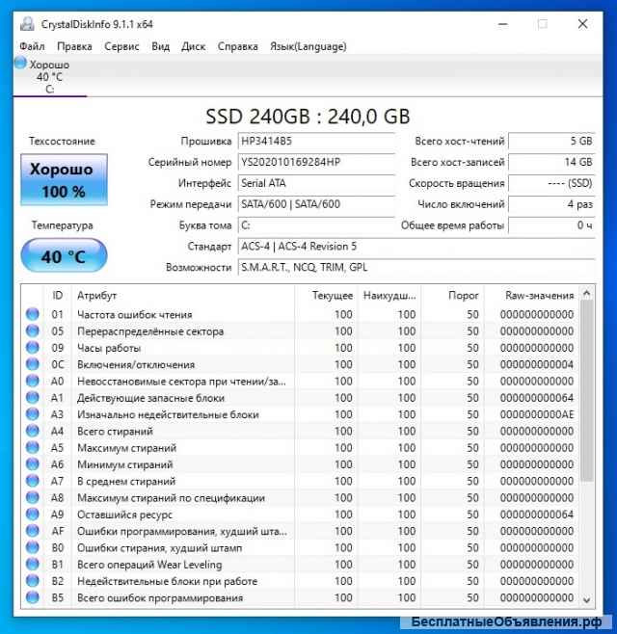Click status orb for A4 Всего стираний
This screenshot has height=634, width=617.
[33, 431]
